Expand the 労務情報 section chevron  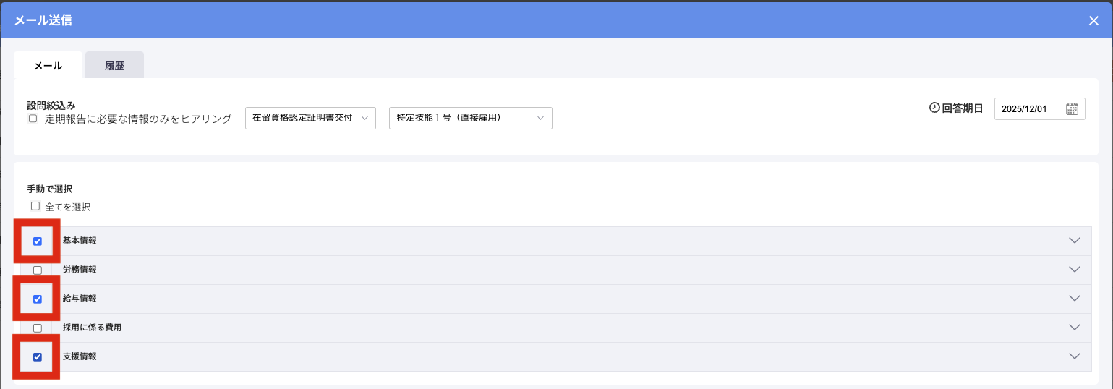click(x=1074, y=270)
